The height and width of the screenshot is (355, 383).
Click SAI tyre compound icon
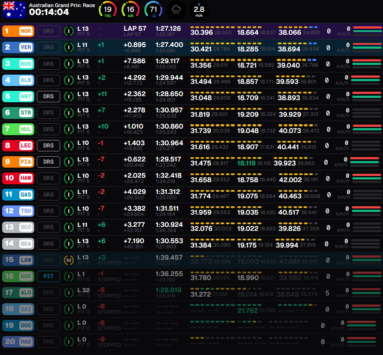(68, 309)
